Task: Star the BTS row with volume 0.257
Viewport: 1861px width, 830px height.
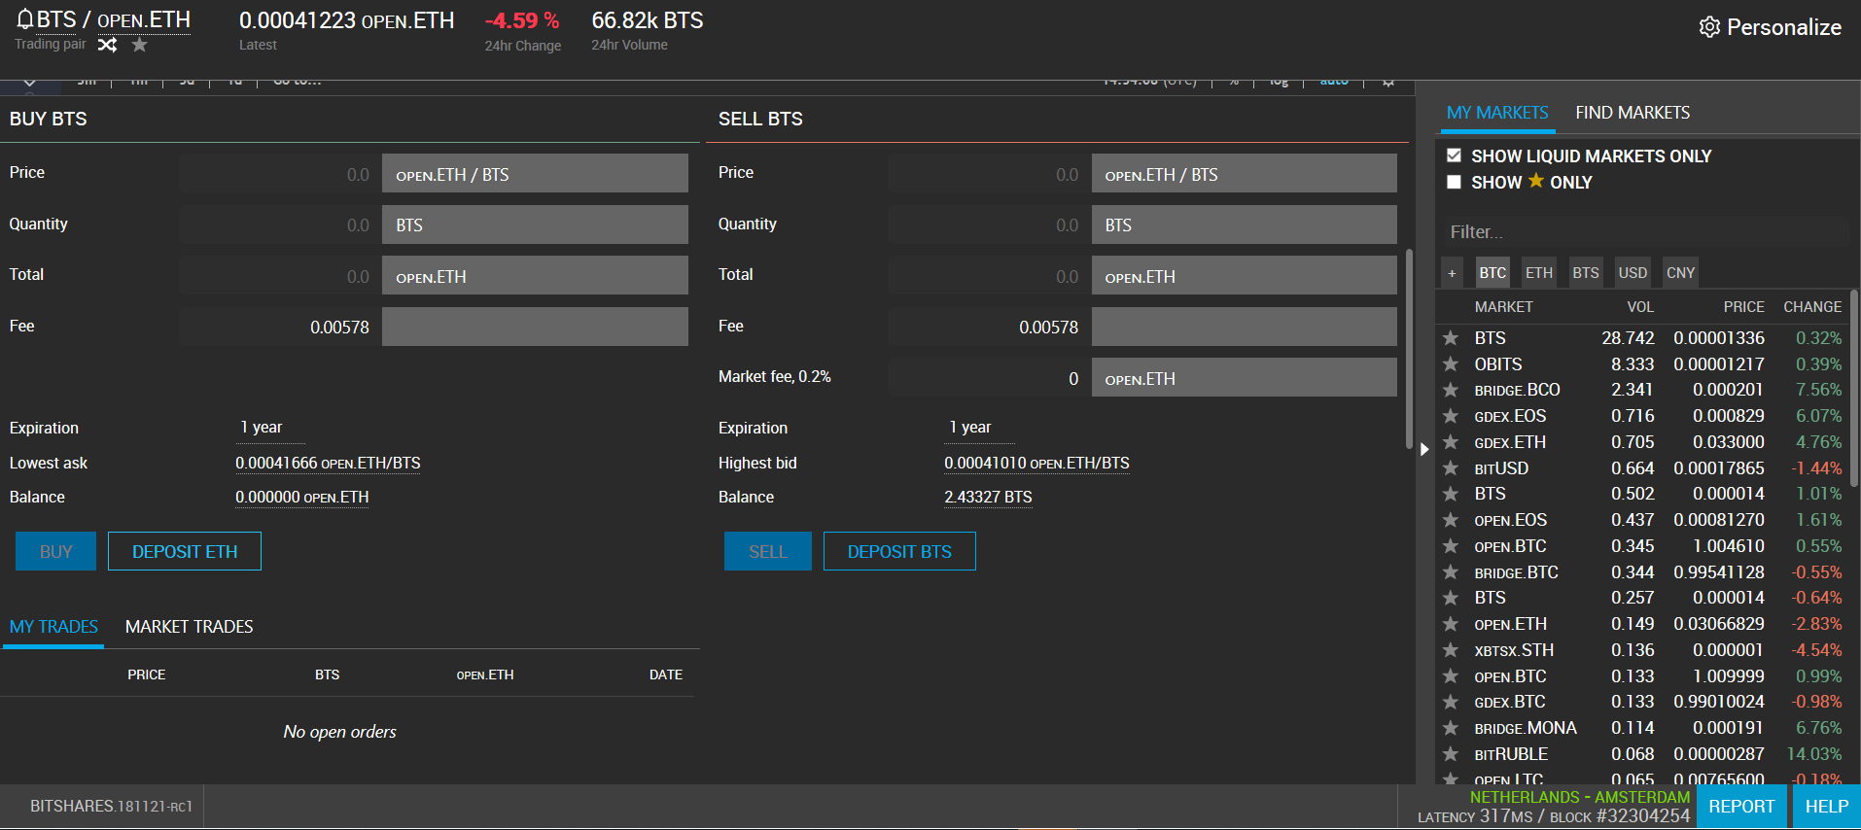Action: point(1451,598)
